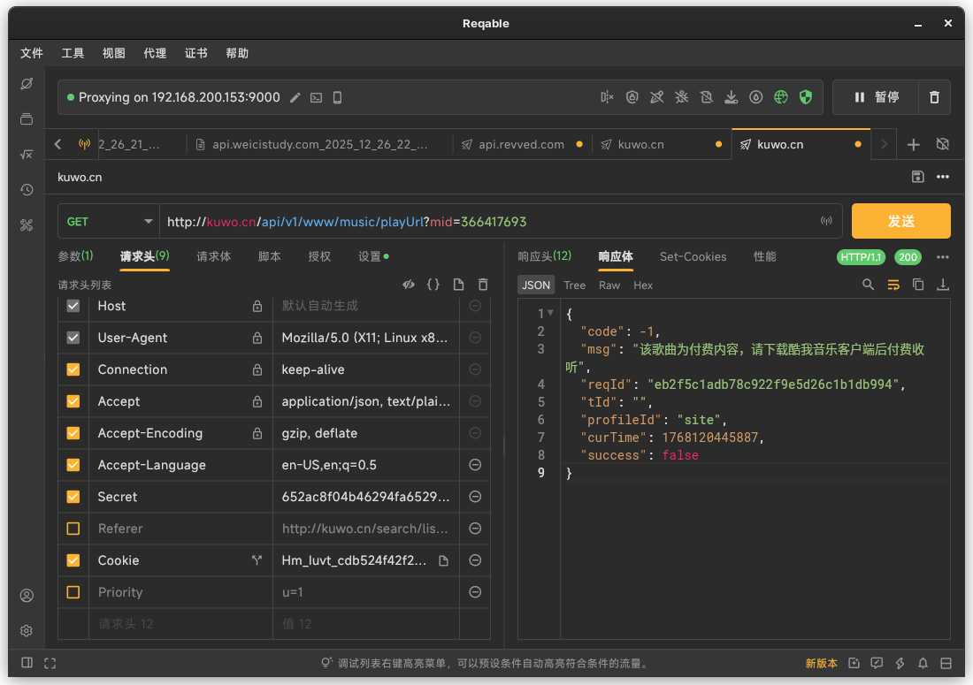Screen dimensions: 973x685
Task: Open the history icon in left sidebar
Action: point(27,189)
